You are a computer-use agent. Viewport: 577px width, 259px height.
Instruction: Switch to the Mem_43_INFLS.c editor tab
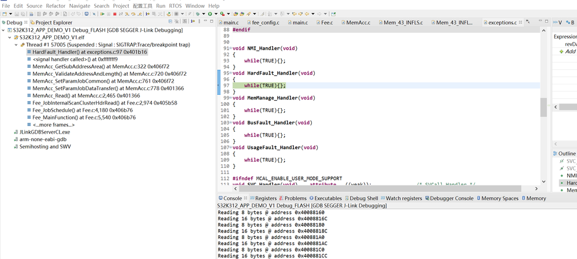400,23
